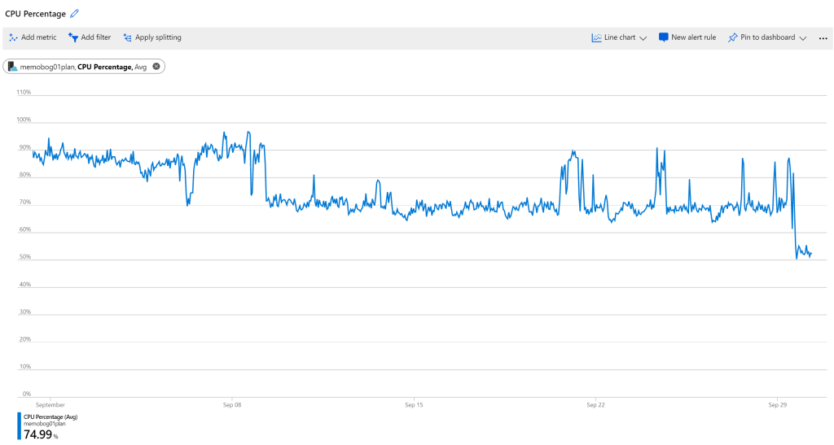The height and width of the screenshot is (445, 834).
Task: Click the Pin to dashboard pin icon
Action: 732,37
